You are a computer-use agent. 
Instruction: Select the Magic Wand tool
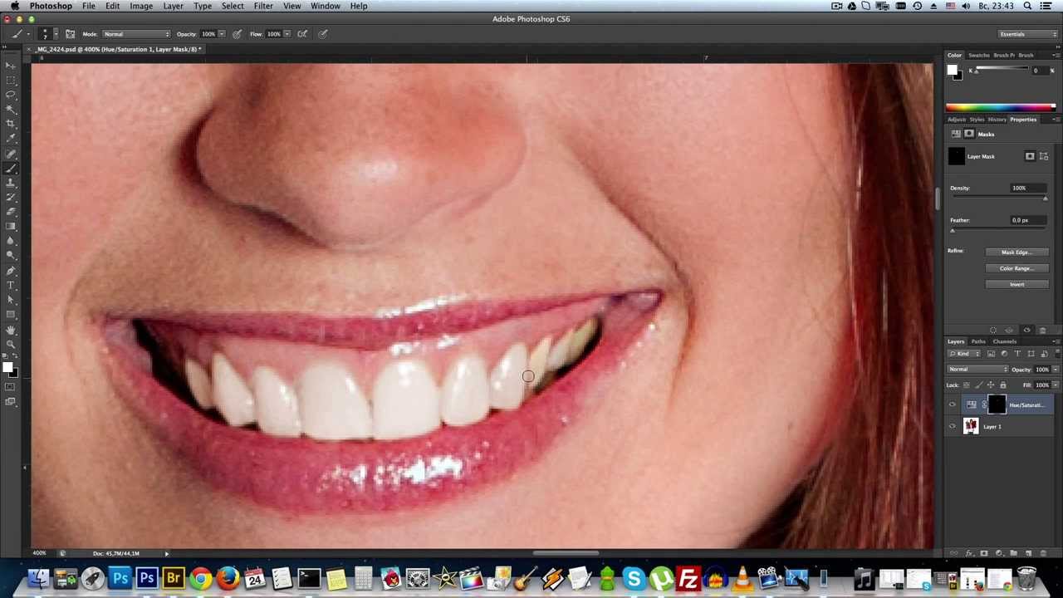click(11, 109)
